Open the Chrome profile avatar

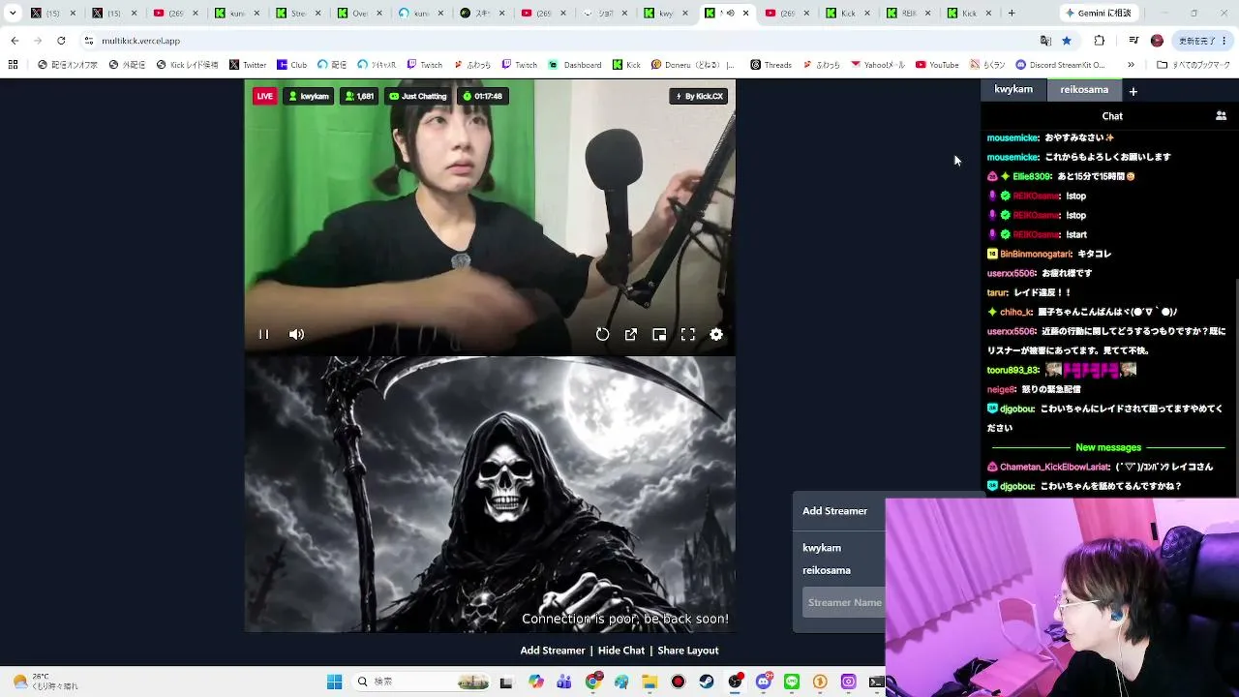pos(1157,41)
